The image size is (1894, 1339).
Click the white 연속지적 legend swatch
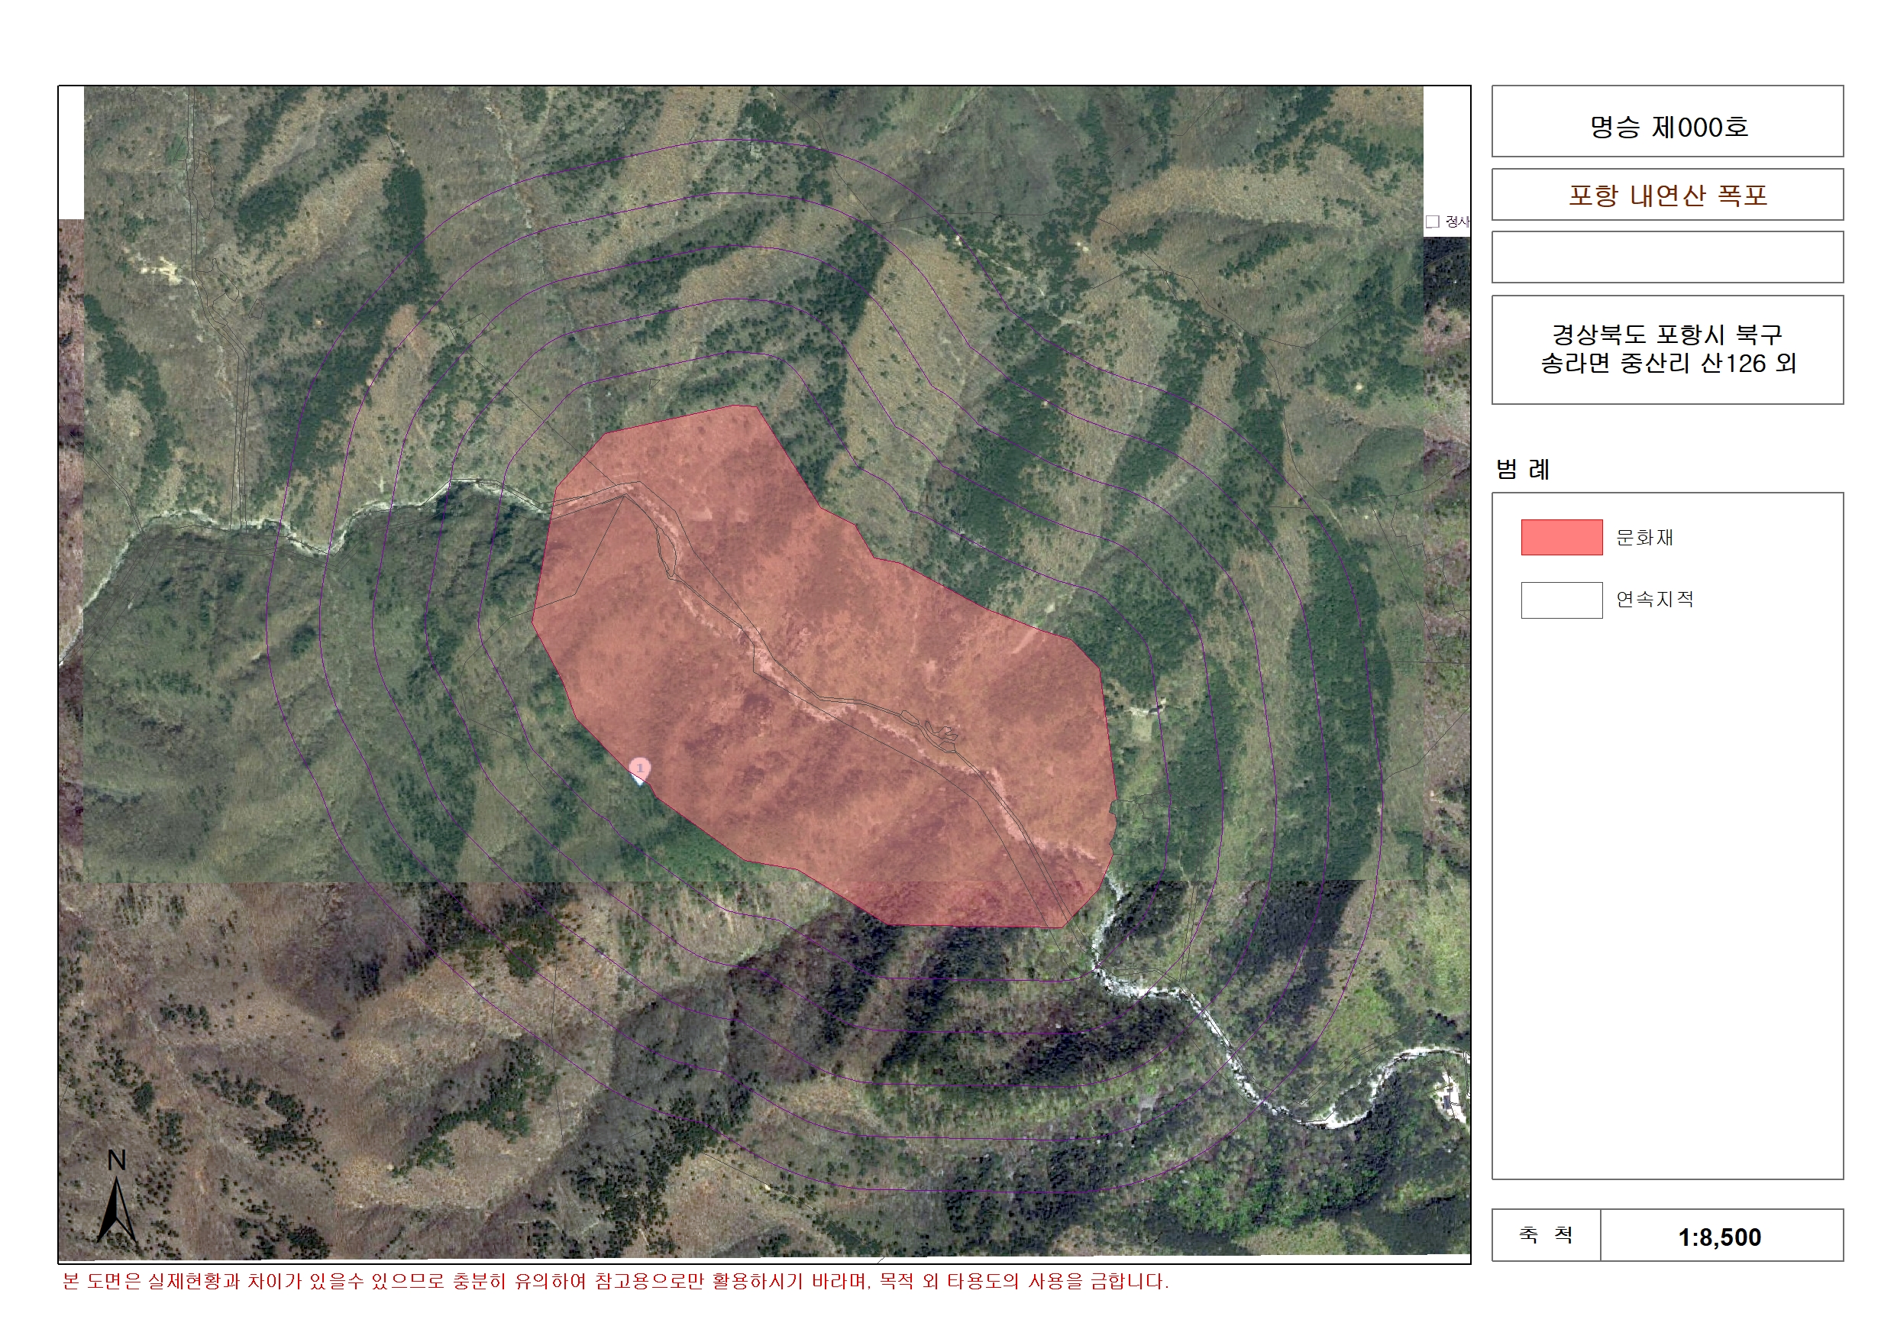1561,600
